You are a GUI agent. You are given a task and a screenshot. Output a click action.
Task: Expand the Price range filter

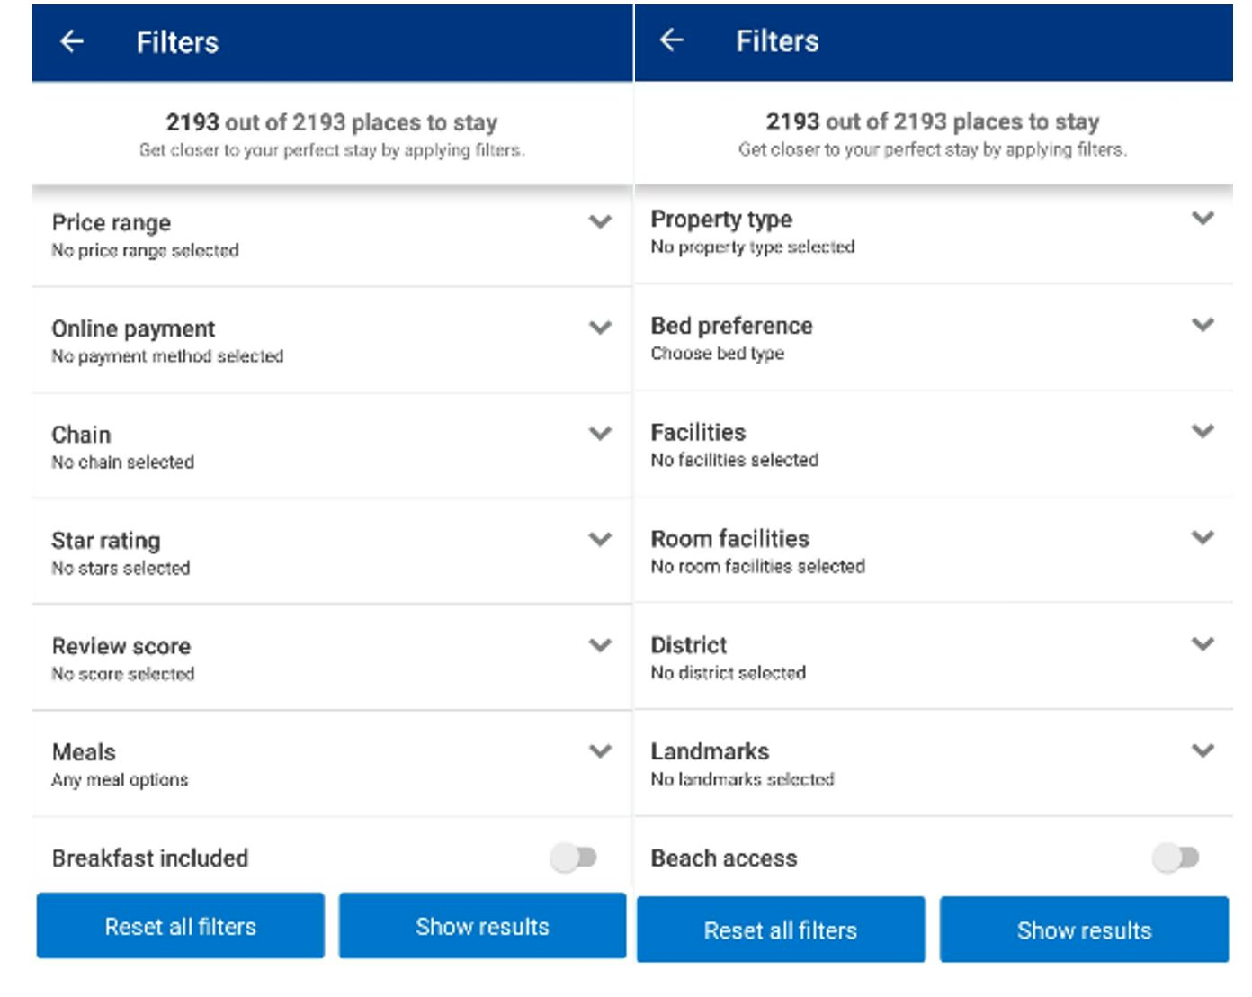tap(331, 236)
